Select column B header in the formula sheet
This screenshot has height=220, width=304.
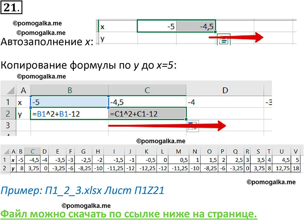pos(70,90)
